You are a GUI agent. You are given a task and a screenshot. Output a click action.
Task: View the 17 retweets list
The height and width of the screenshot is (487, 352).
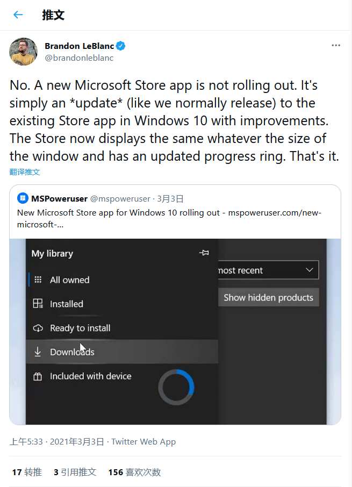27,472
